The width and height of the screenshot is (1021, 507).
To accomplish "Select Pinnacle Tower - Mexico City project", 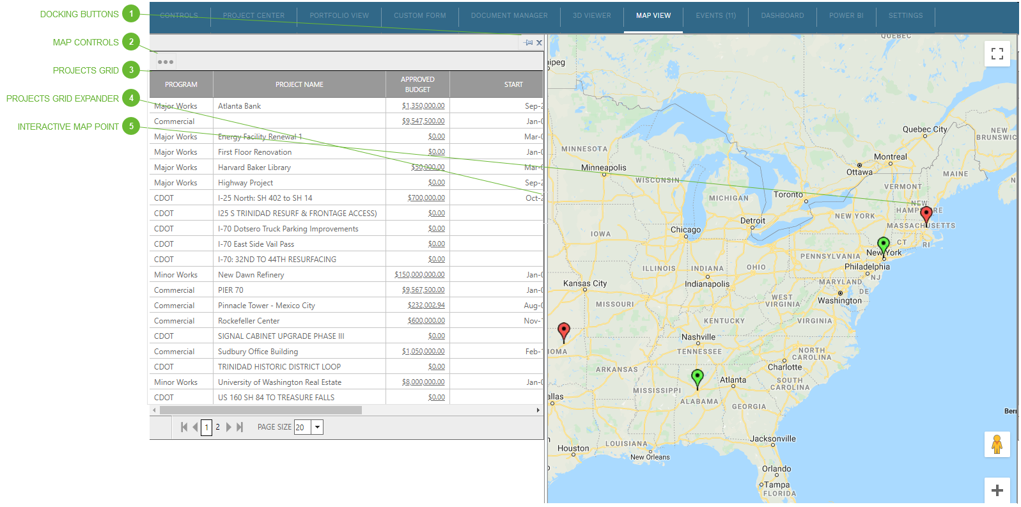I will pyautogui.click(x=347, y=306).
